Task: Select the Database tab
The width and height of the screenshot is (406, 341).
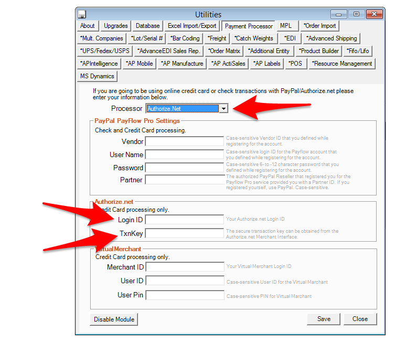Action: (147, 26)
